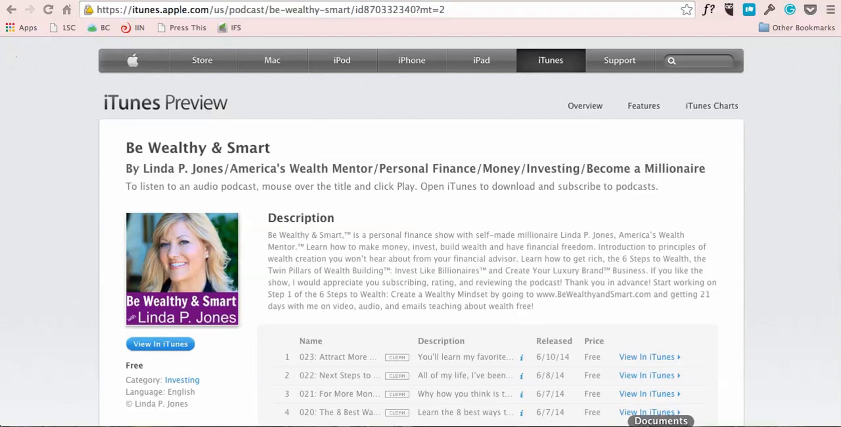
Task: Click the Apple logo in navigation bar
Action: point(133,60)
